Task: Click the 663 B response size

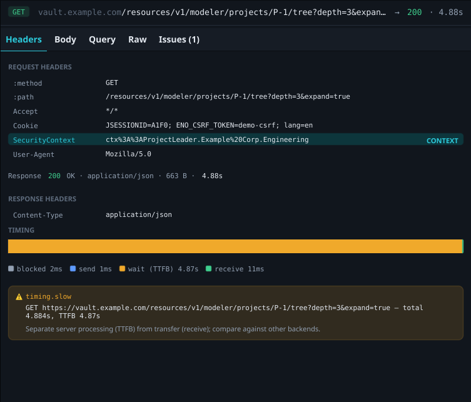Action: point(176,176)
